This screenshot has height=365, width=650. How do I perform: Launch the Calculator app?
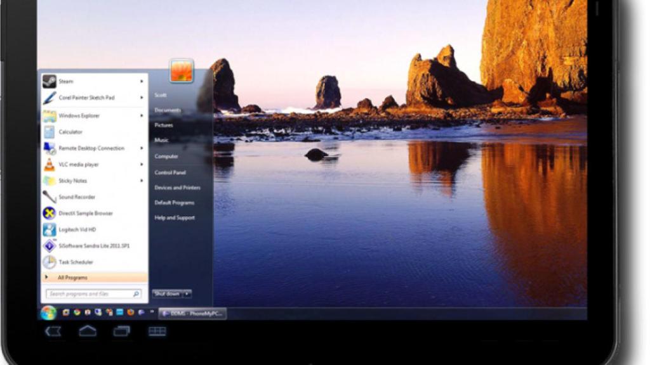pos(70,132)
